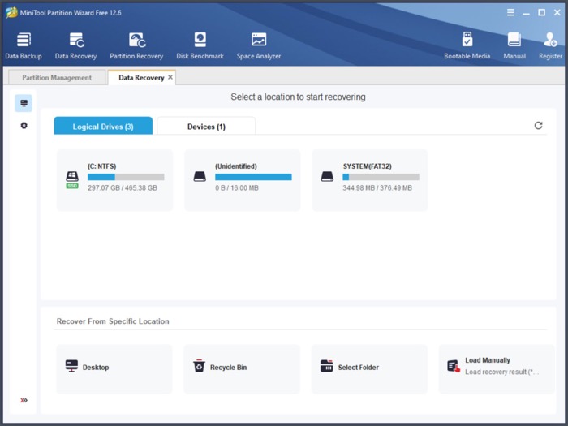Open the Data Backup tool
Viewport: 568px width, 426px height.
pyautogui.click(x=24, y=45)
